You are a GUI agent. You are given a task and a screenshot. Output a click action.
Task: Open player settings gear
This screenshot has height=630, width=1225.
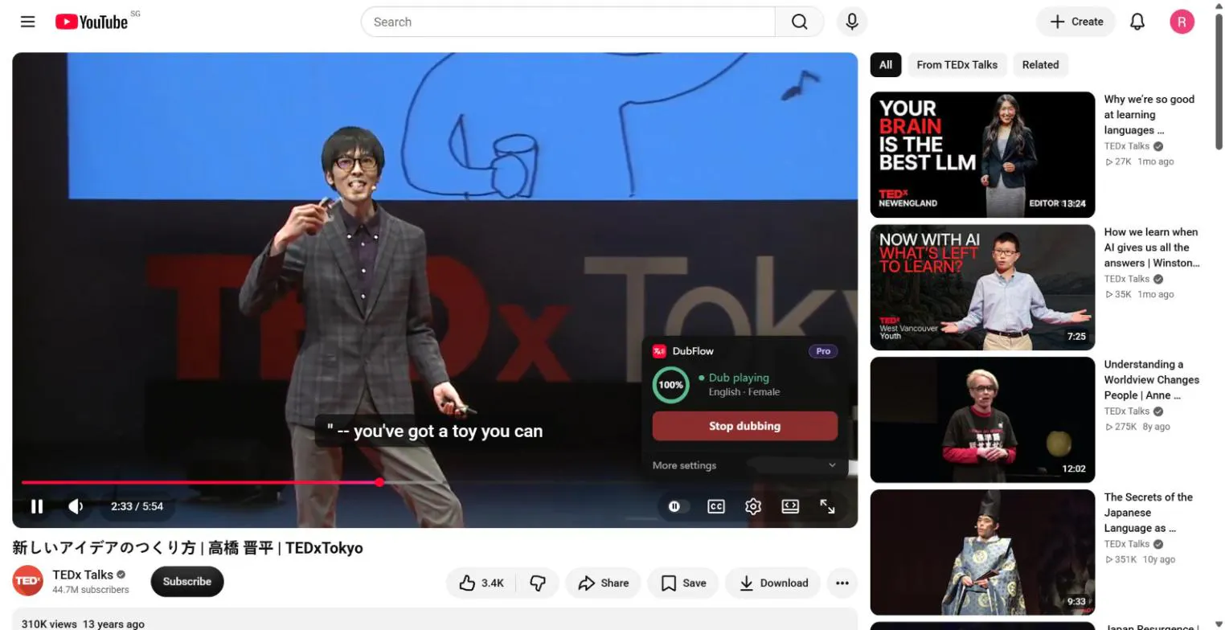pos(753,506)
